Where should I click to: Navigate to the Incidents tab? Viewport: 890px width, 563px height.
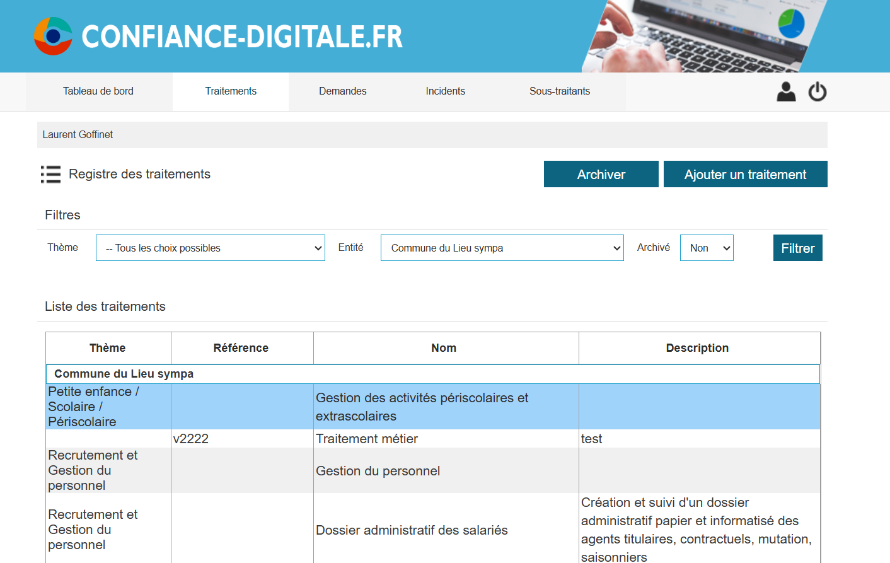point(445,91)
